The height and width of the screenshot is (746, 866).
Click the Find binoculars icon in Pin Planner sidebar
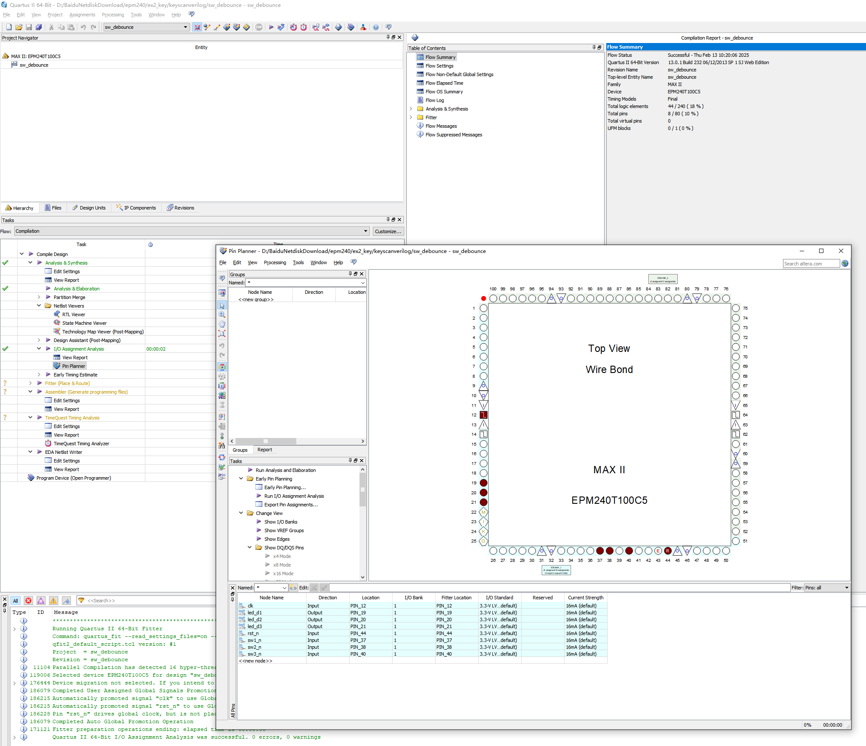(222, 446)
